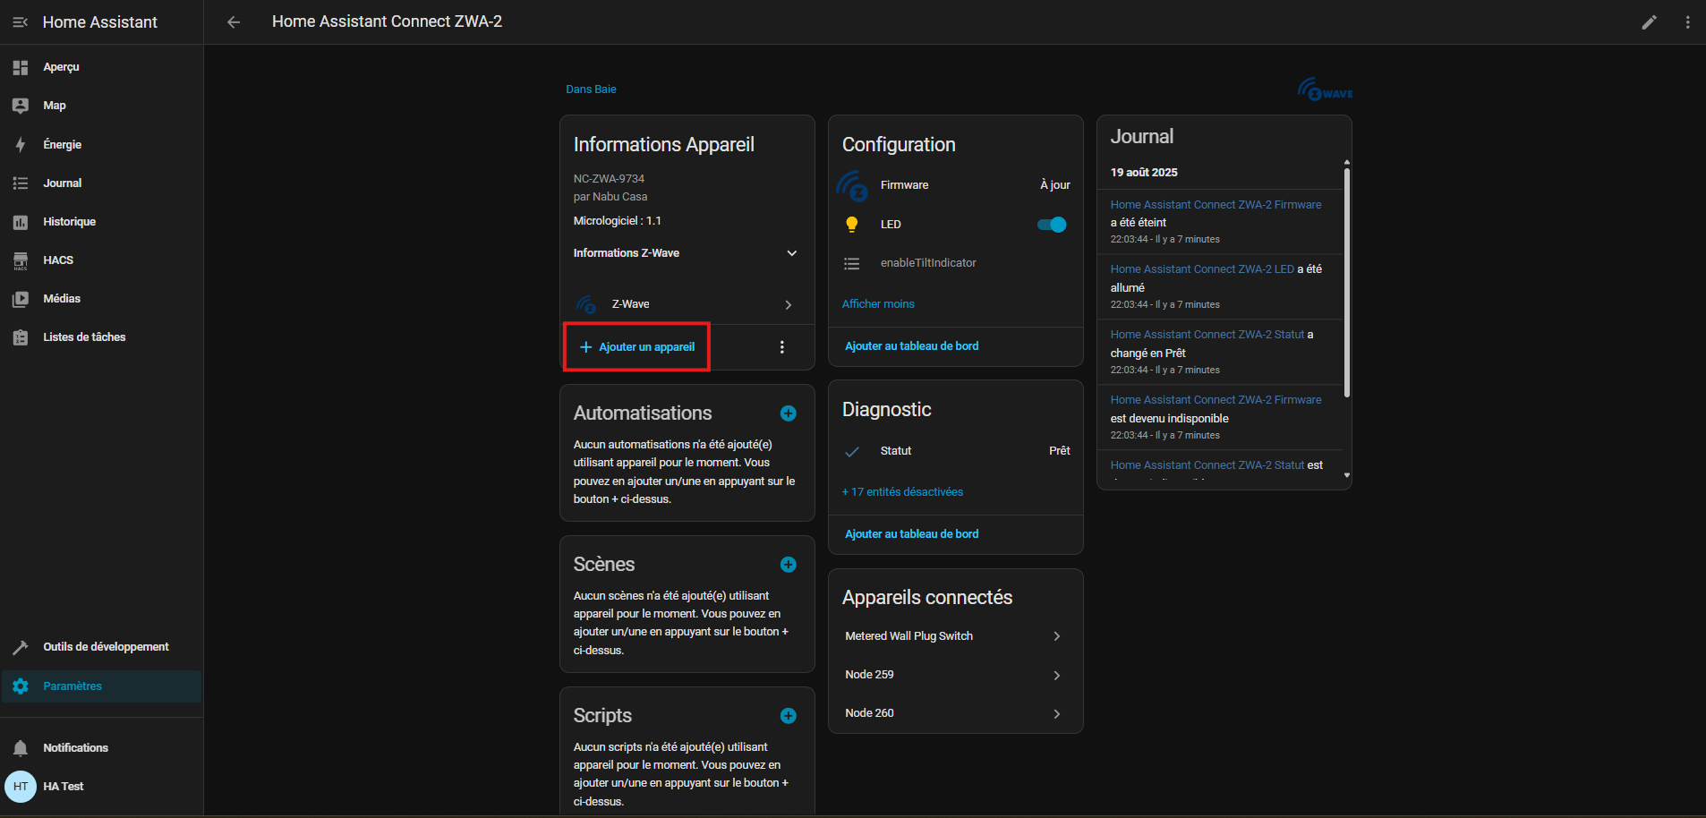
Task: Add Configuration entities to dashboard
Action: click(x=911, y=346)
